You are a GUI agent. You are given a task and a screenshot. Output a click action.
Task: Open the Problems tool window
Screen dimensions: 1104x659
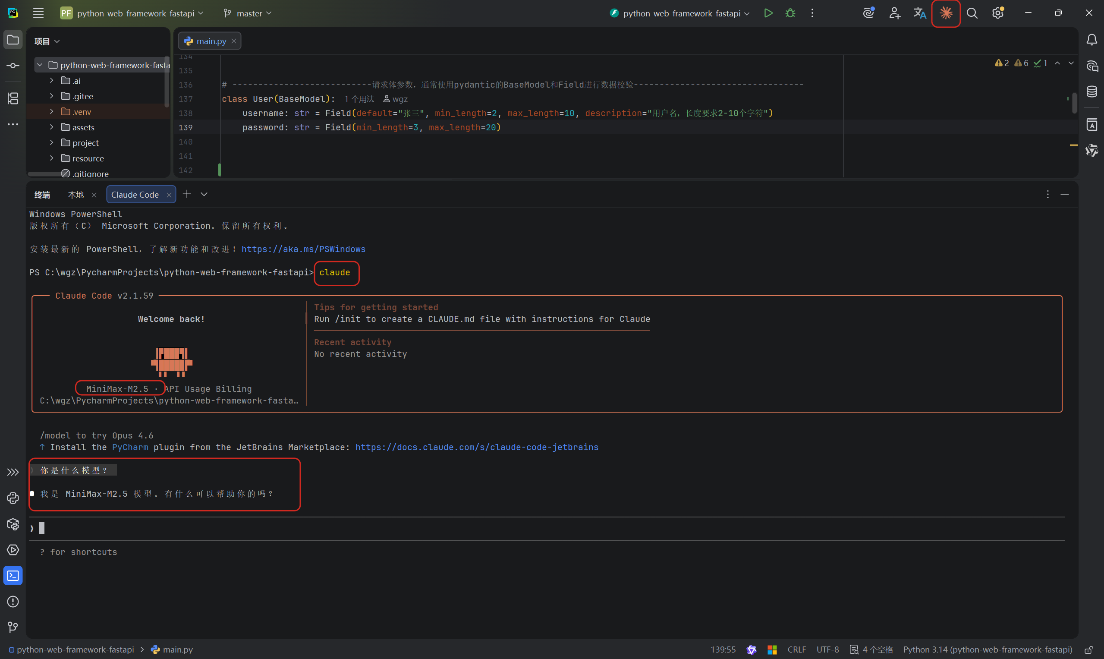(13, 602)
